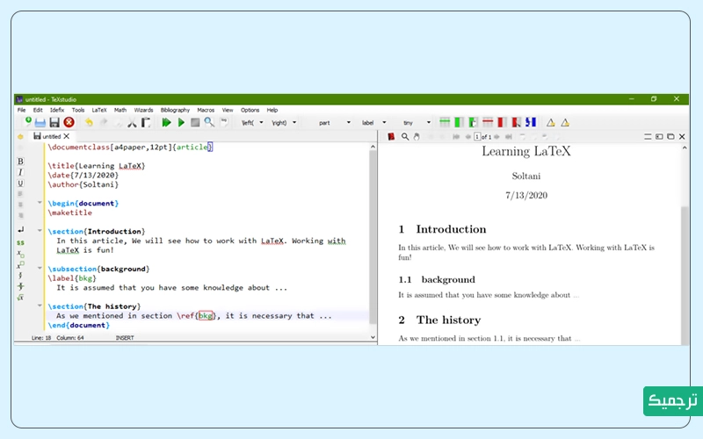Click the Build & View double-arrow icon
This screenshot has width=703, height=439.
(166, 123)
